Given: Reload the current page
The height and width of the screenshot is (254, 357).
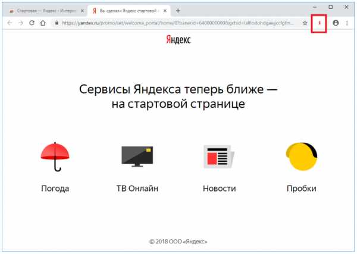Looking at the screenshot, I should (x=32, y=23).
